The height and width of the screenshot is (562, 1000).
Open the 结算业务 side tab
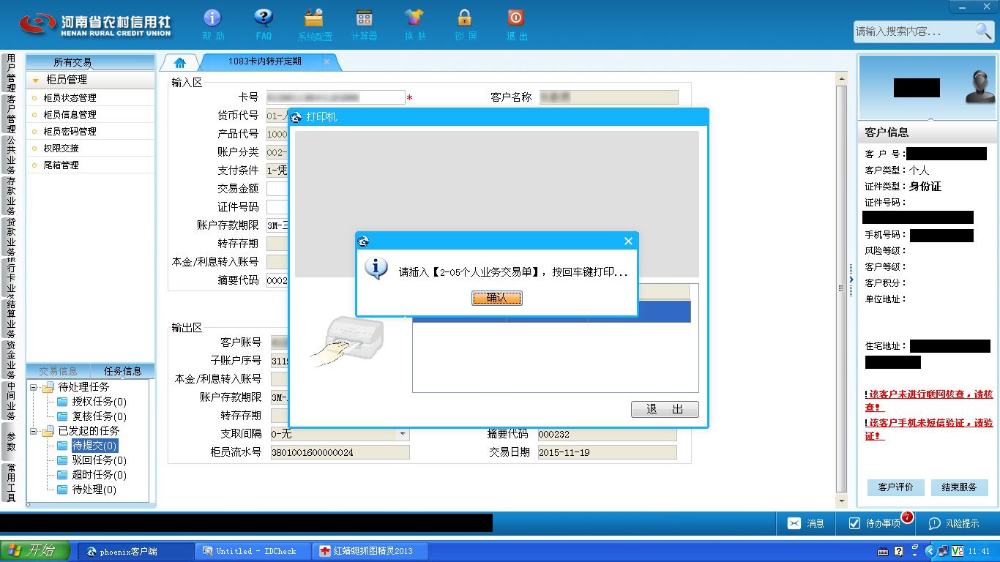(x=11, y=319)
